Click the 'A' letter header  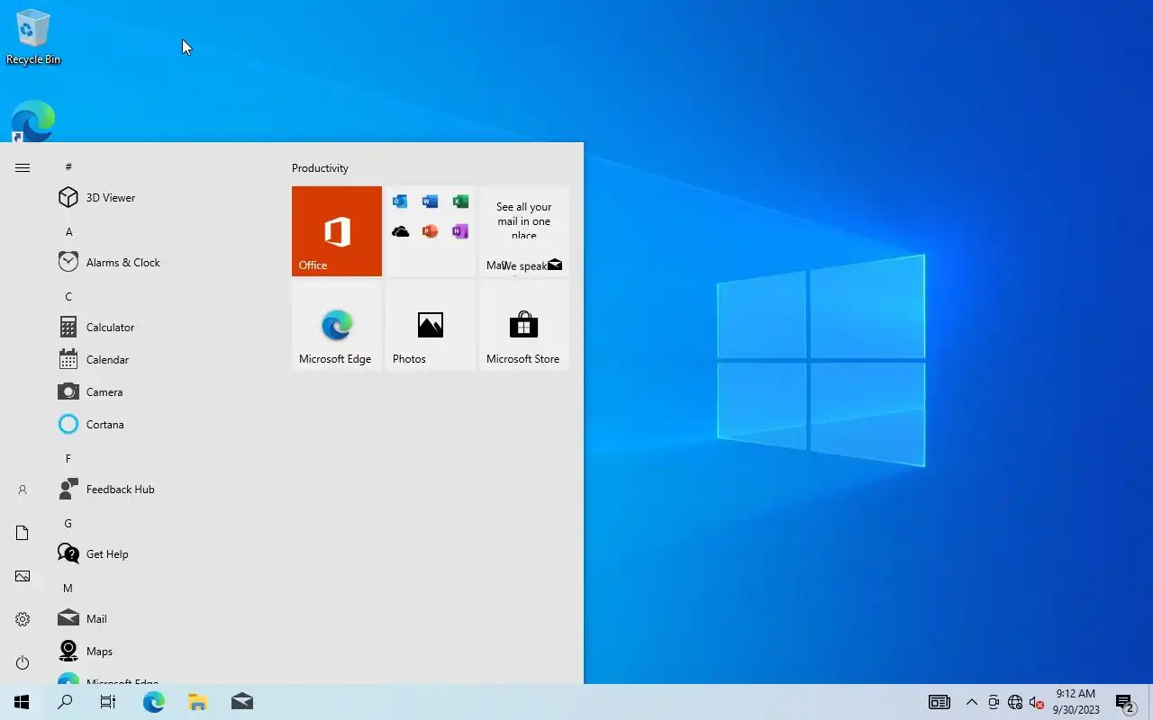pyautogui.click(x=68, y=231)
